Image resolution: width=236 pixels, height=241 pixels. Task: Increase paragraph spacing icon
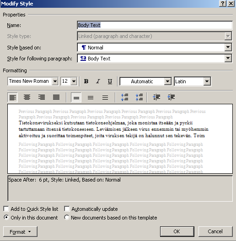coord(124,97)
